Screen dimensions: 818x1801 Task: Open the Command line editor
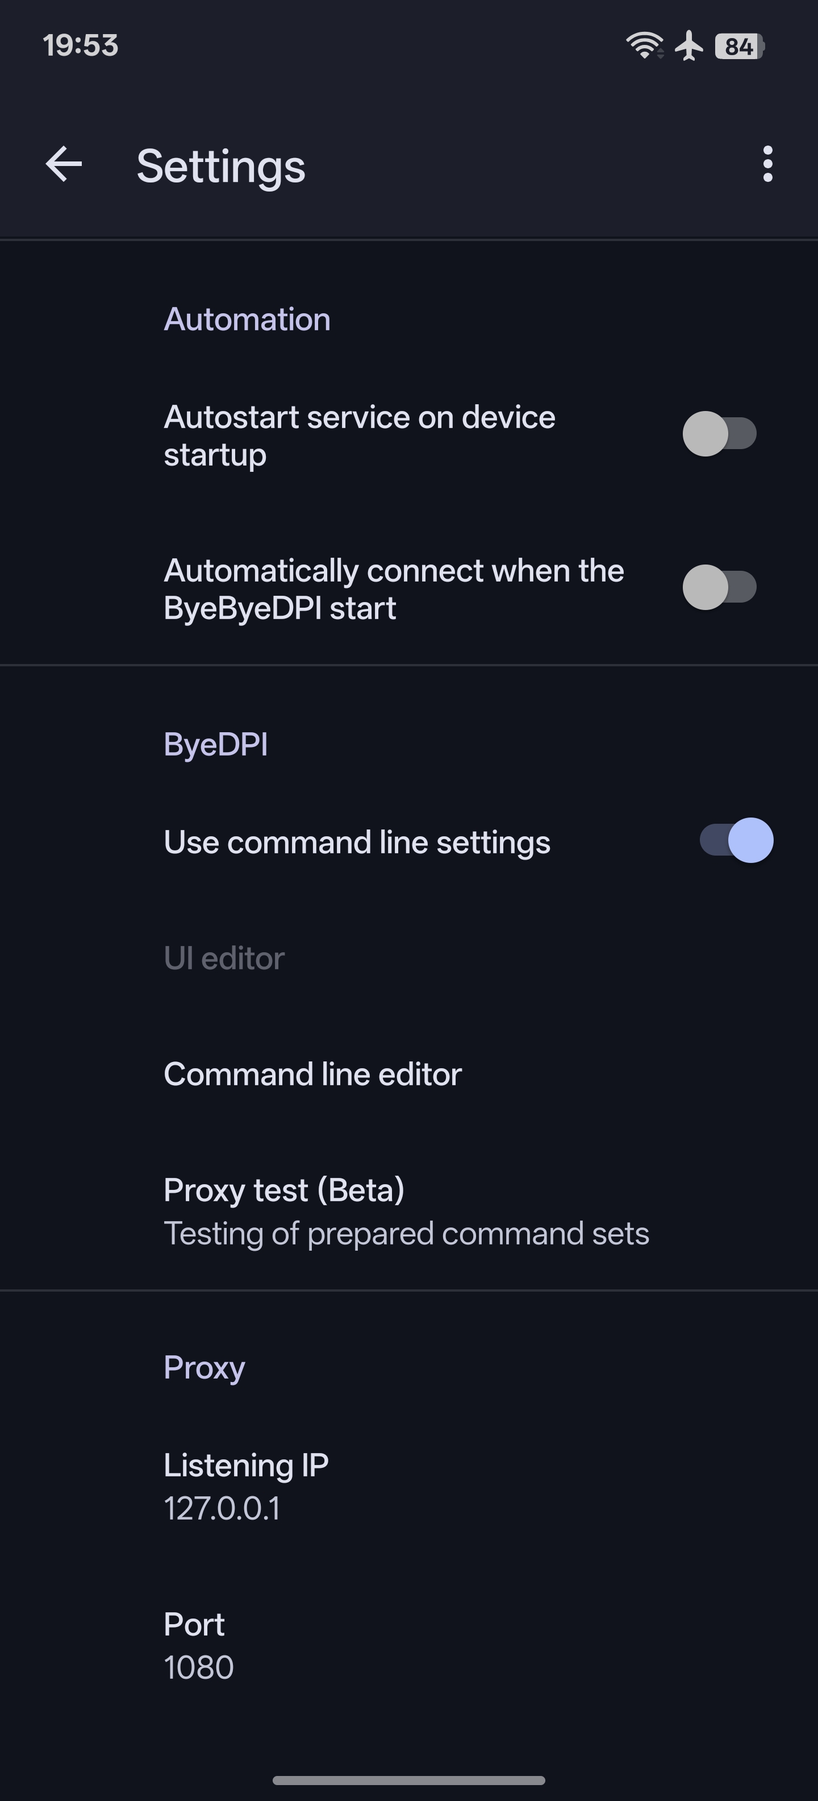313,1074
